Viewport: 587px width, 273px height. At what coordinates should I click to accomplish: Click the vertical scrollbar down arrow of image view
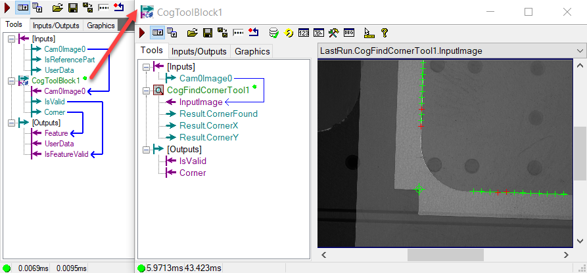tap(580, 241)
